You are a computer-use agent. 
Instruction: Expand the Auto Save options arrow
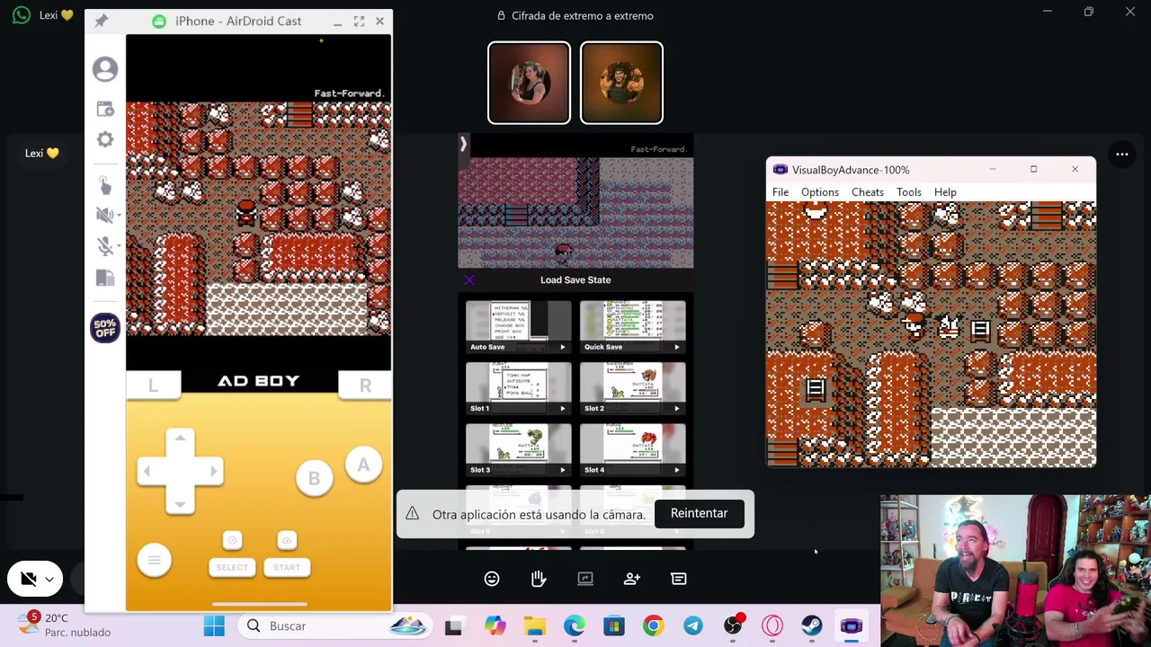(x=563, y=347)
